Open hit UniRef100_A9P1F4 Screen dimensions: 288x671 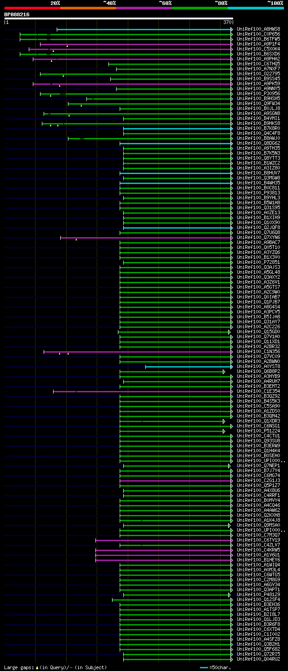(258, 44)
